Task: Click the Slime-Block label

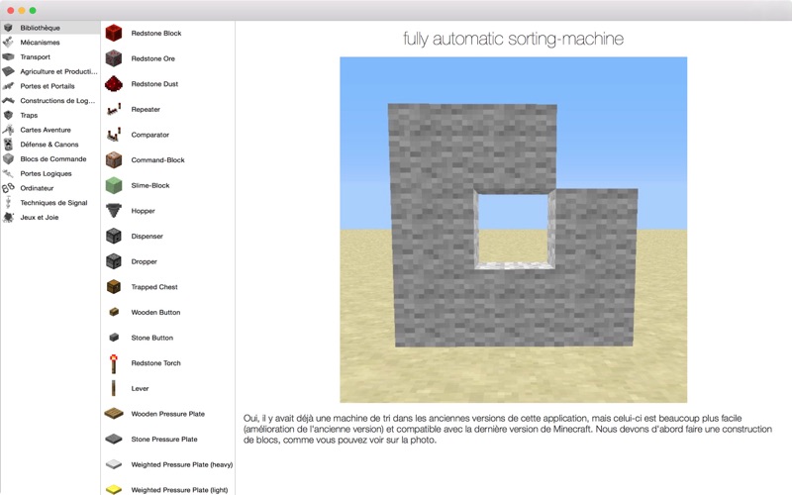Action: coord(150,185)
